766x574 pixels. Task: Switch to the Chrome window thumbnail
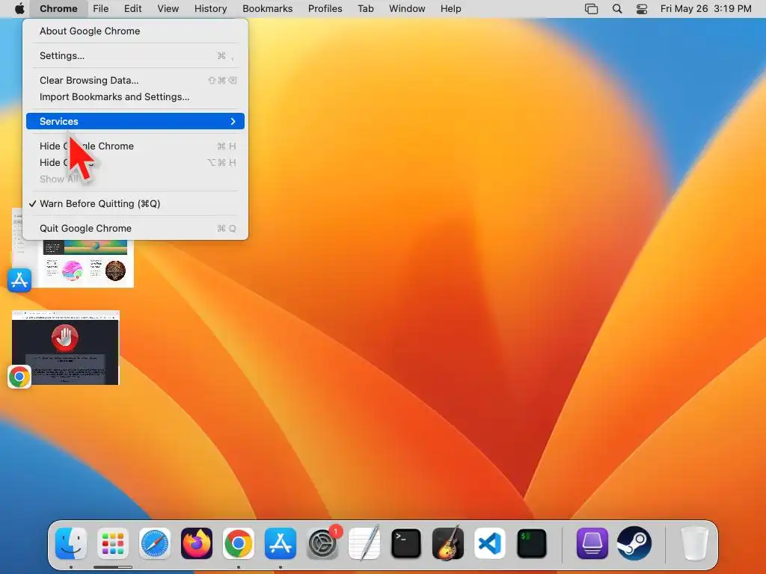(x=66, y=348)
